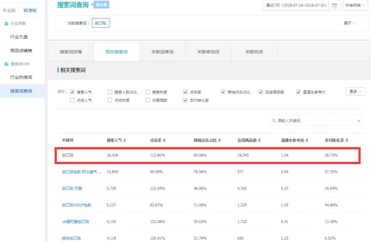The image size is (371, 242).
Task: Switch to the 关联品牌词 tab
Action: [162, 52]
